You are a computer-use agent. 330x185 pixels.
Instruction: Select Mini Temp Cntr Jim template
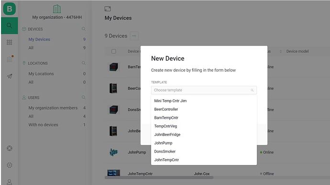204,101
